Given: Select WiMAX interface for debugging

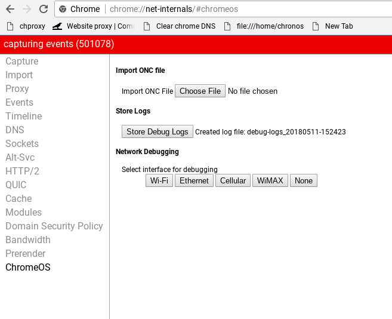Looking at the screenshot, I should click(x=270, y=180).
